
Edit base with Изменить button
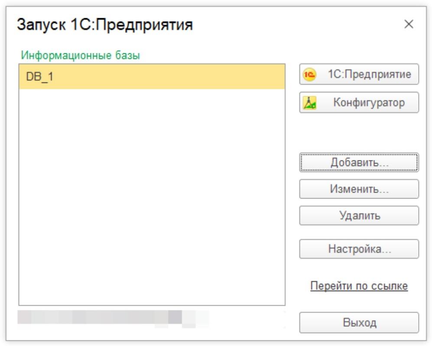[359, 189]
